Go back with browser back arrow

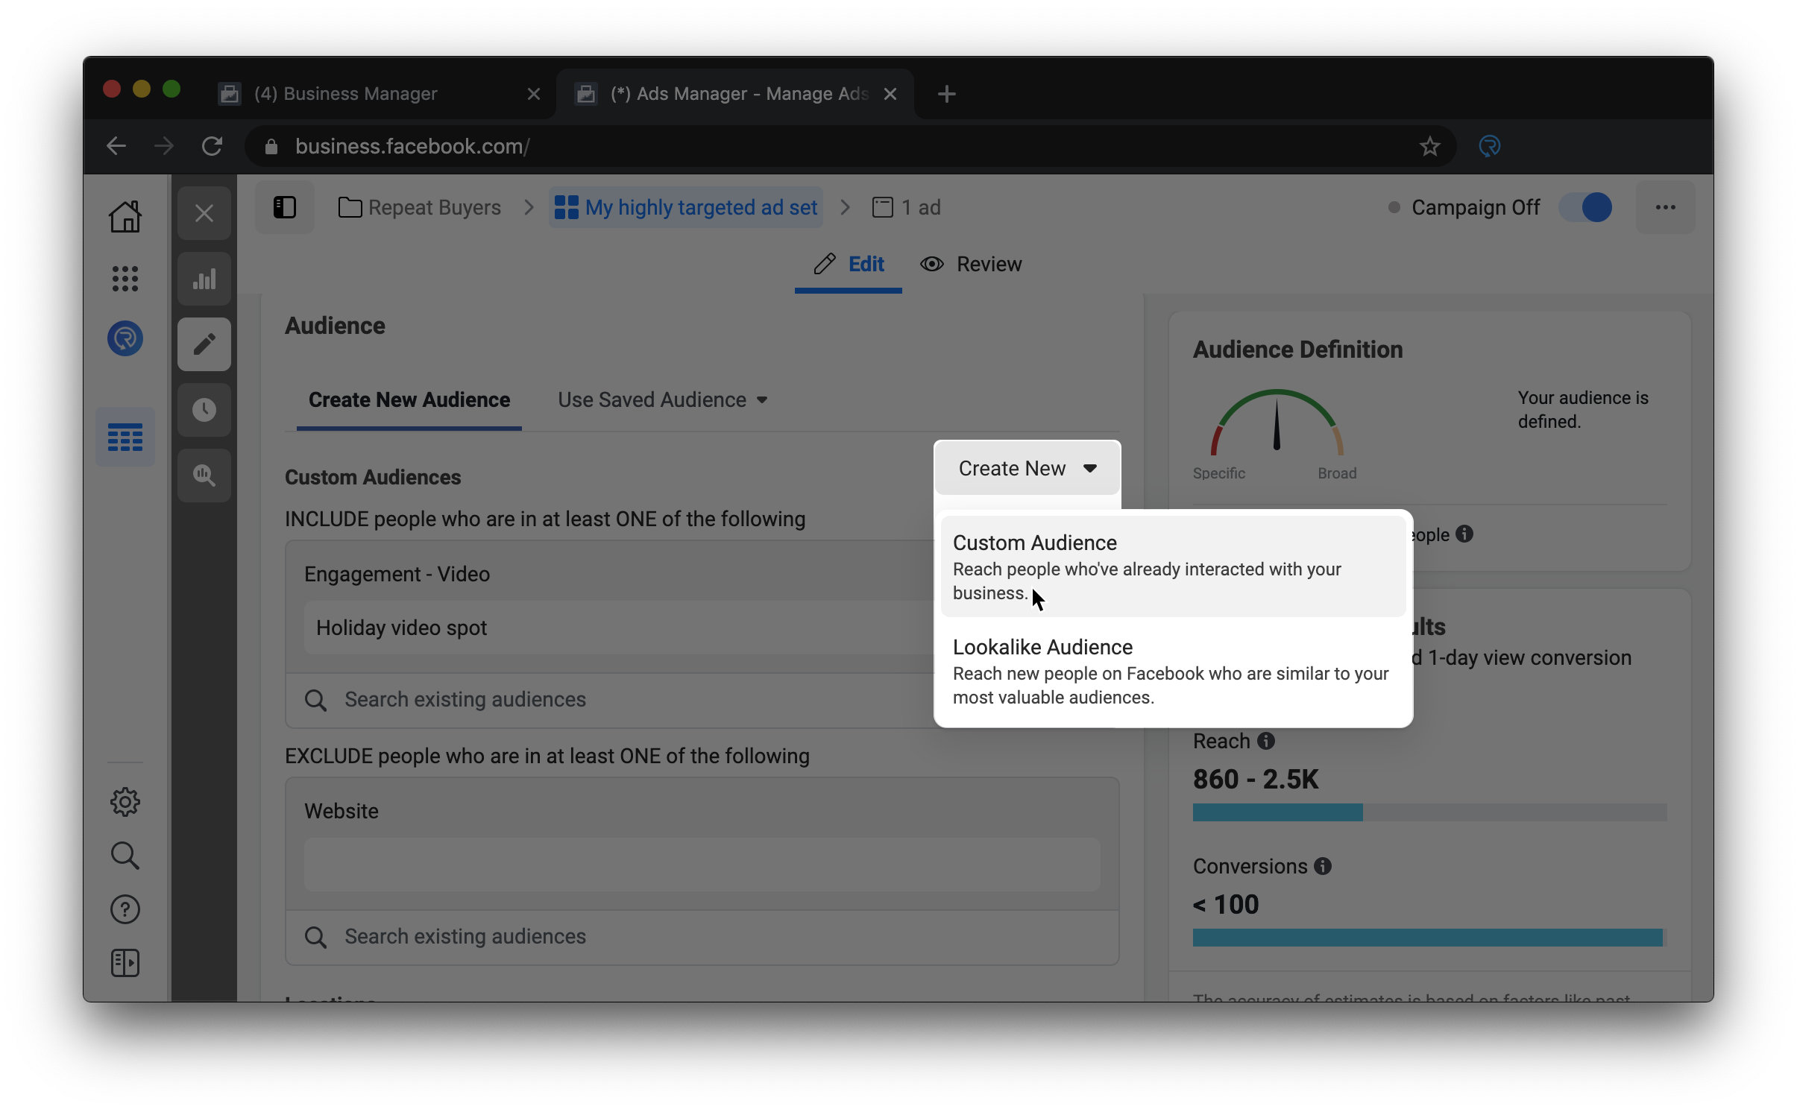click(x=116, y=146)
